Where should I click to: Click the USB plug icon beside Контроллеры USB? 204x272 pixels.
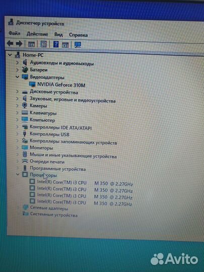pos(25,133)
